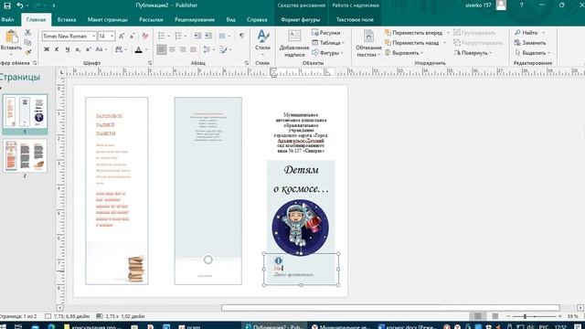Select page 1 thumbnail in Страницы pane
The height and width of the screenshot is (329, 585).
click(25, 111)
